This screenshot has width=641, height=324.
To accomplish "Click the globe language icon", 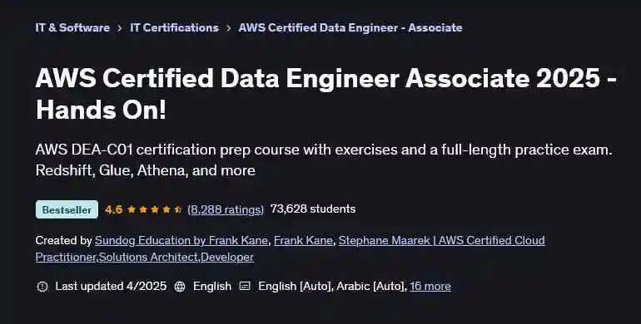I will click(180, 287).
